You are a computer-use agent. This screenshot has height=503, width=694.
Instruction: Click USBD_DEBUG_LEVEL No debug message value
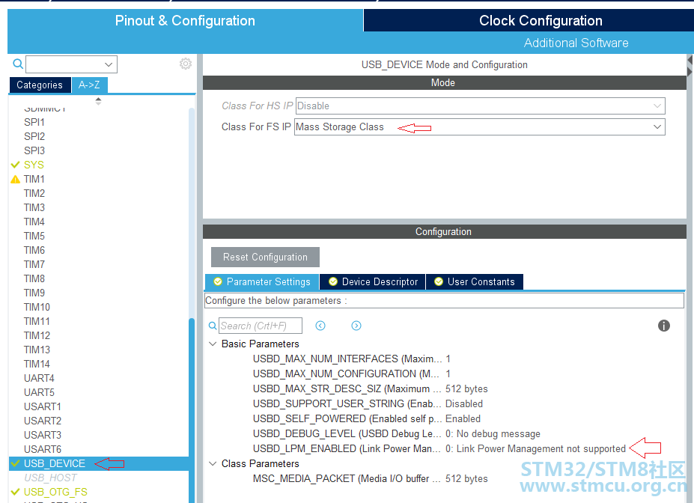coord(493,433)
